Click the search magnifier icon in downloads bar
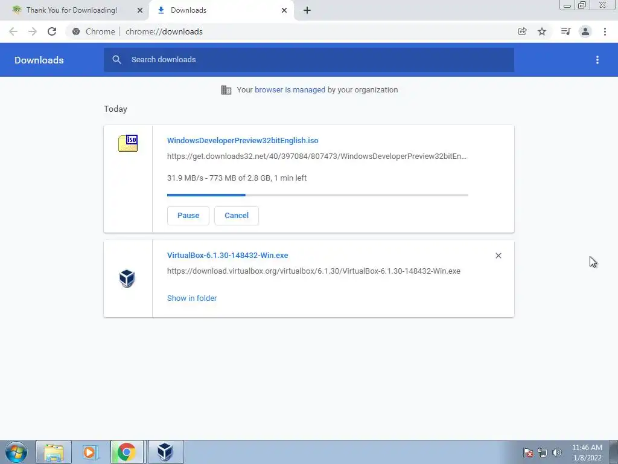This screenshot has width=618, height=464. pyautogui.click(x=116, y=60)
